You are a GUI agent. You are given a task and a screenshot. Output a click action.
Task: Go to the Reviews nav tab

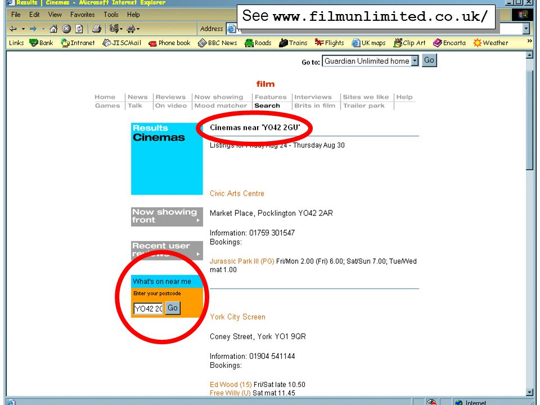coord(170,97)
